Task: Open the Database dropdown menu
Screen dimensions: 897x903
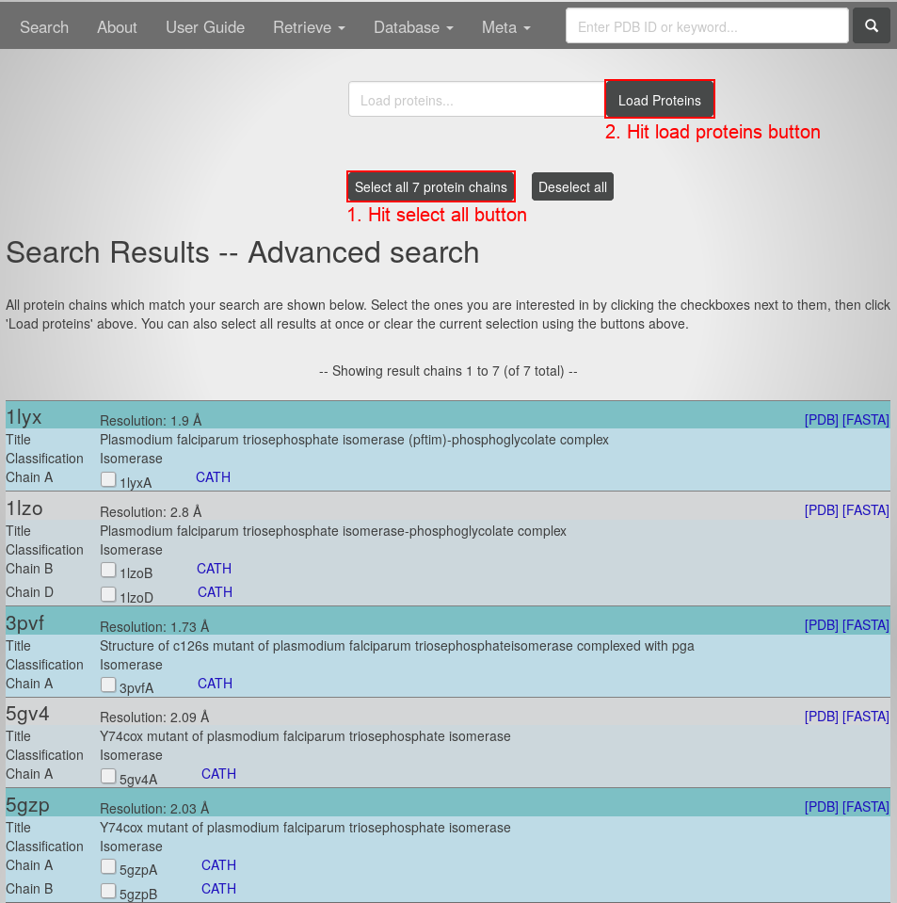Action: [x=413, y=27]
